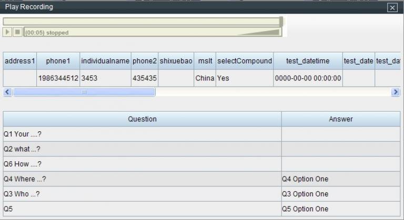Viewport: 404px width, 220px height.
Task: Click the individualname column header
Action: click(105, 61)
